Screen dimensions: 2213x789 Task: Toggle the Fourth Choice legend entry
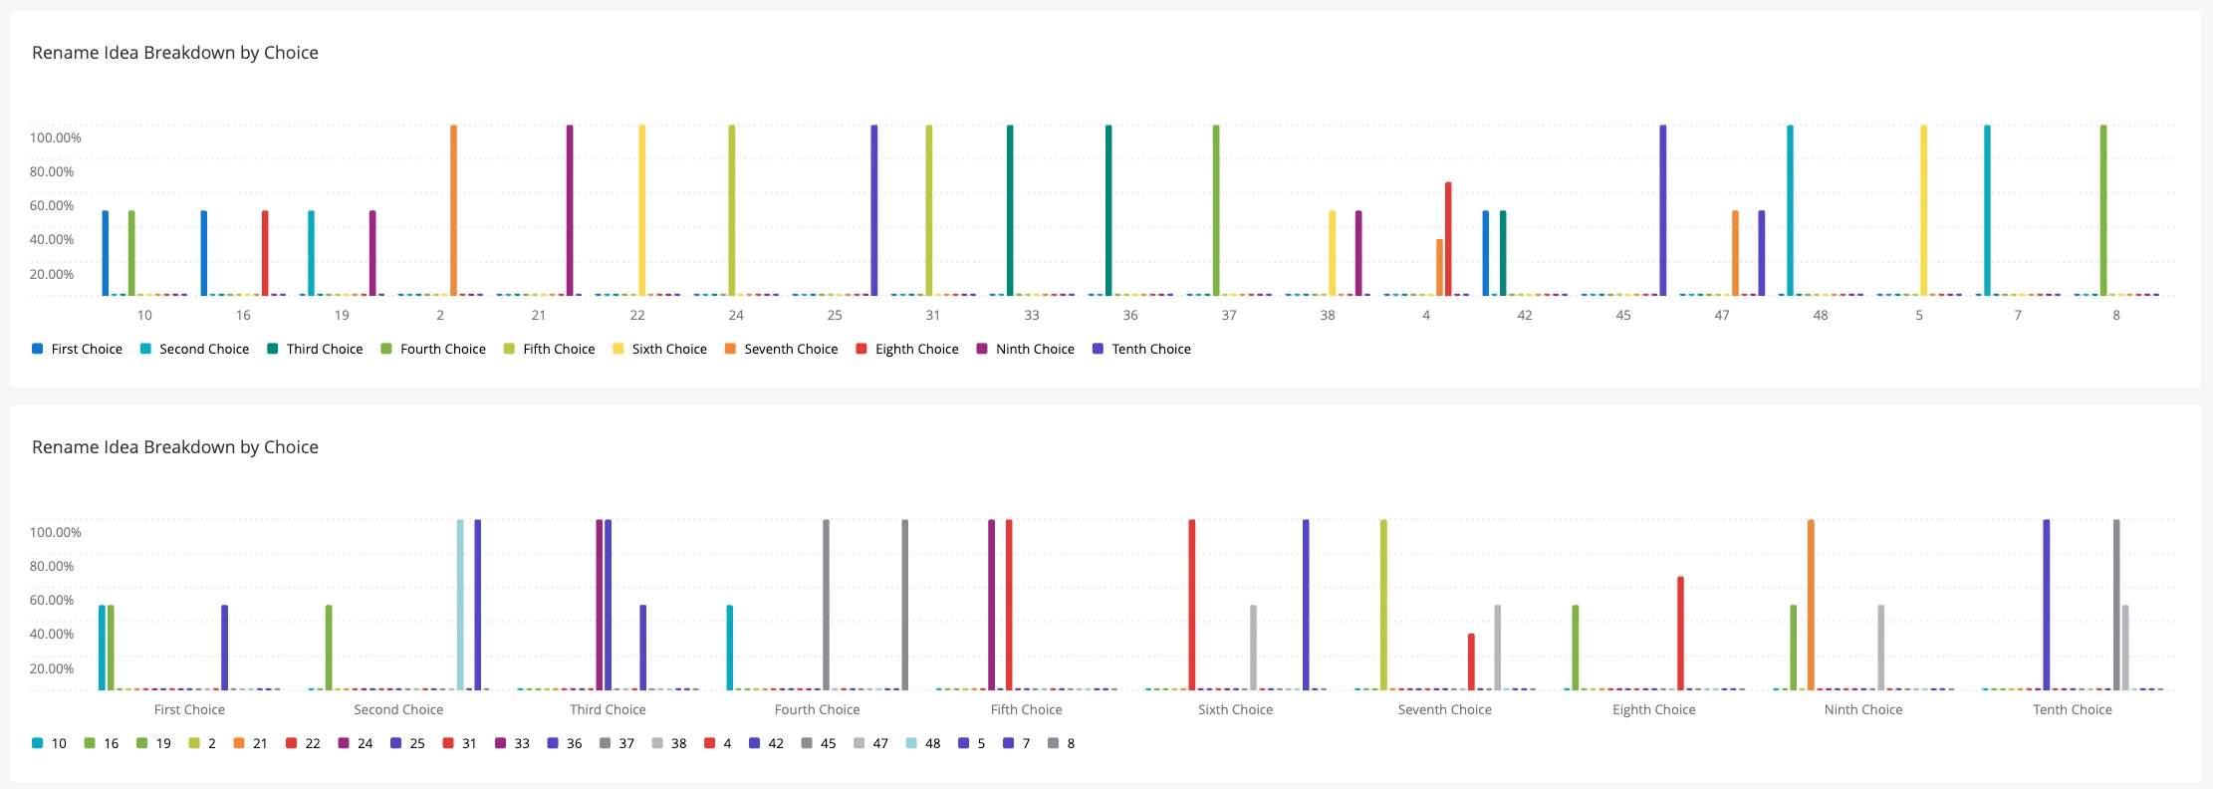click(x=433, y=349)
